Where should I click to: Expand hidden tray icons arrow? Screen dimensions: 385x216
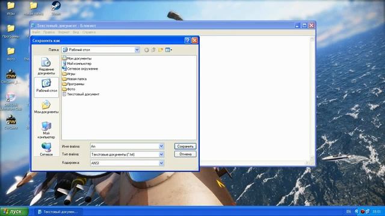tap(357, 211)
